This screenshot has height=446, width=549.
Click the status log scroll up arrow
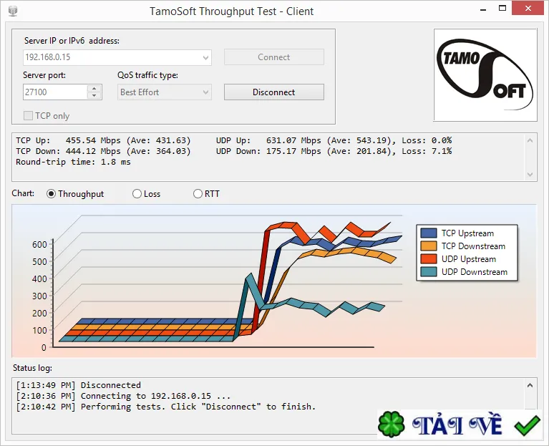pos(530,385)
